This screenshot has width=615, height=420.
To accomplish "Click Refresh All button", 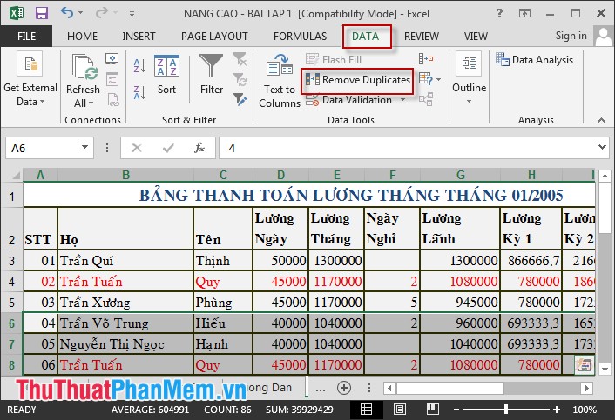I will [83, 81].
